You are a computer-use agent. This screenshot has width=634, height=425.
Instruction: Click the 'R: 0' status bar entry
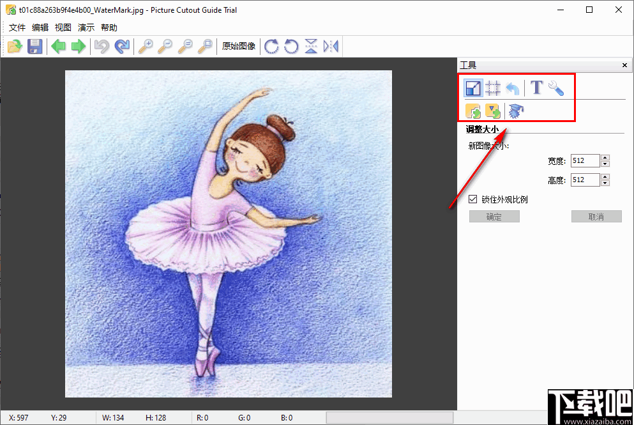pyautogui.click(x=202, y=418)
